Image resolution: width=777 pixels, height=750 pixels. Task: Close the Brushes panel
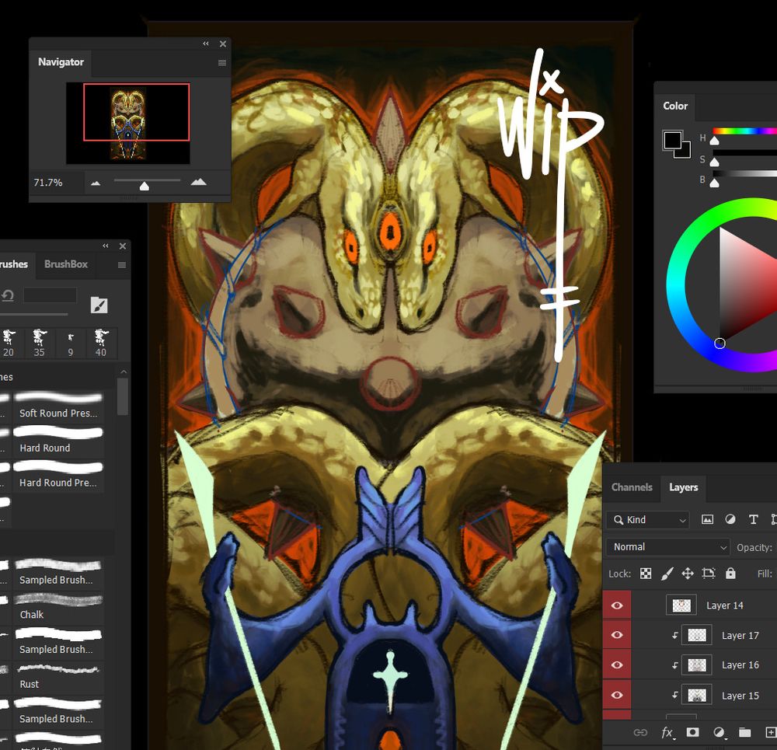click(123, 246)
